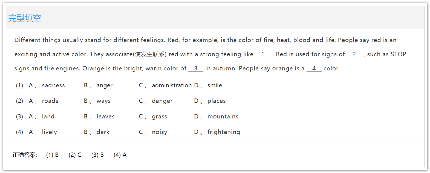Select option C "danger" for question 2
The width and height of the screenshot is (430, 173).
[x=162, y=101]
